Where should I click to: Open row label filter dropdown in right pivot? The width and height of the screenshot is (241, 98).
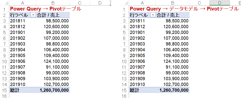point(153,15)
